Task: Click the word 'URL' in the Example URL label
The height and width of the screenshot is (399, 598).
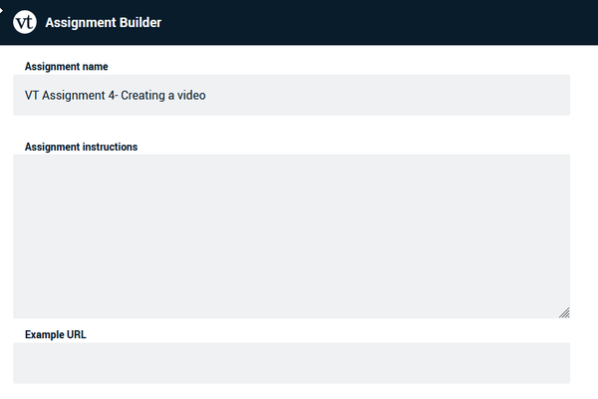Action: click(x=77, y=334)
